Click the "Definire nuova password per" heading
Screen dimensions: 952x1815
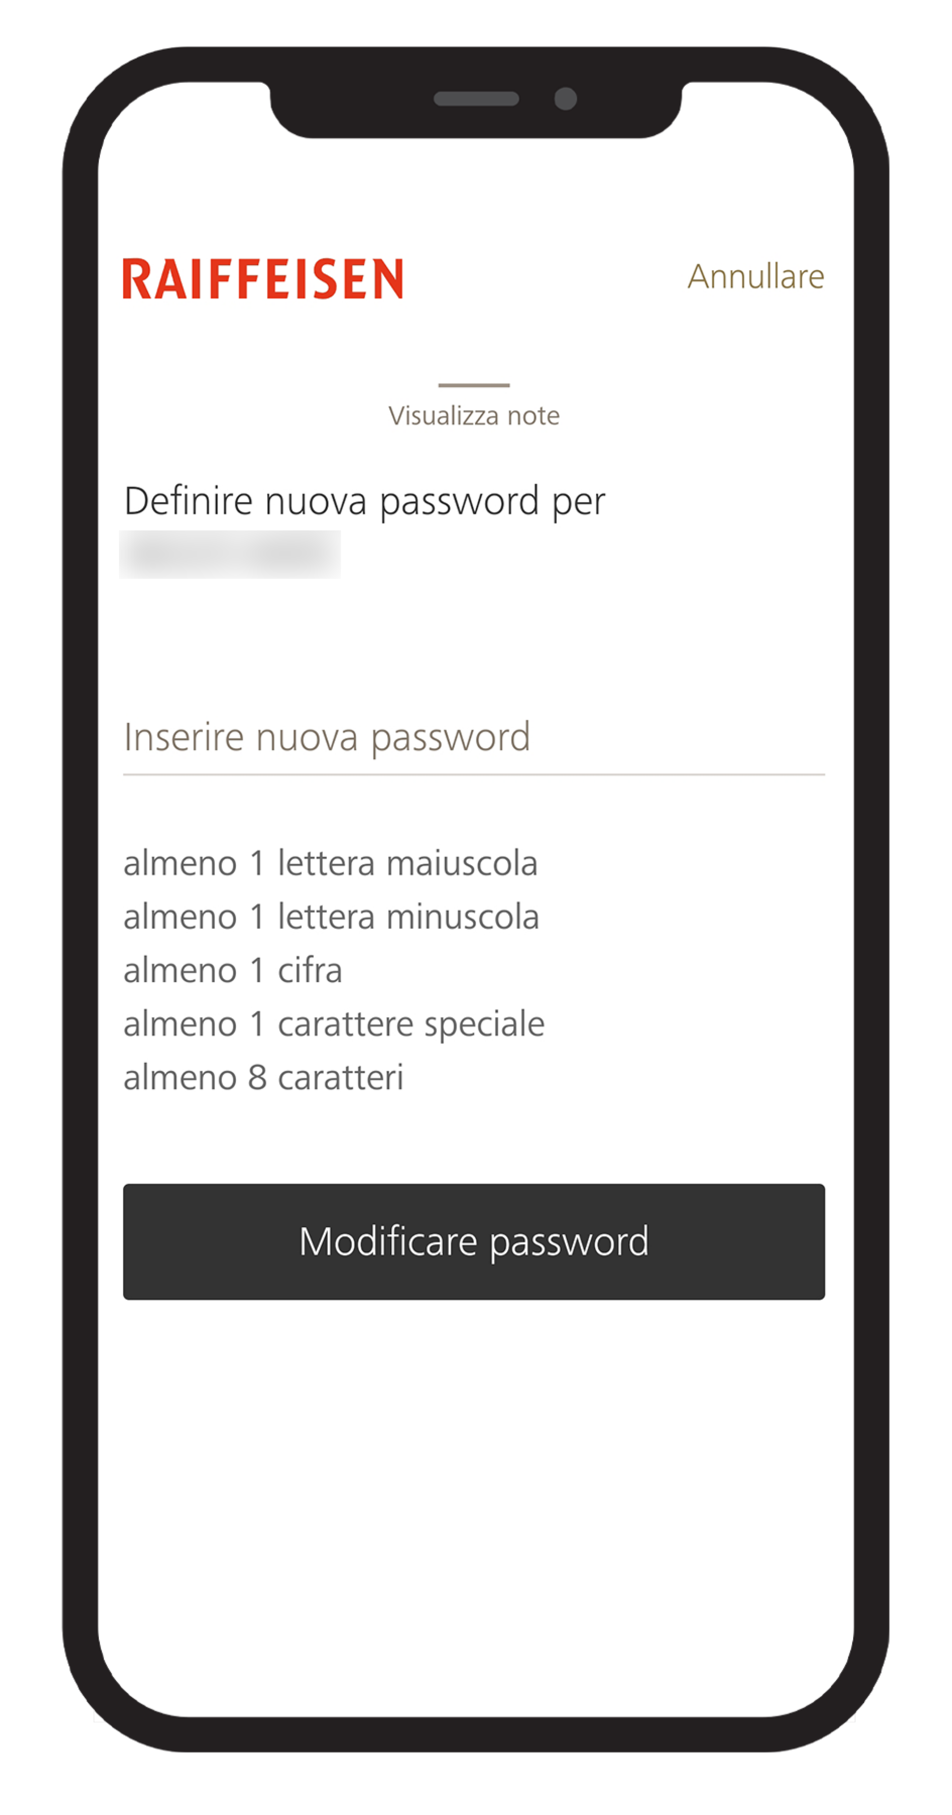click(x=364, y=502)
